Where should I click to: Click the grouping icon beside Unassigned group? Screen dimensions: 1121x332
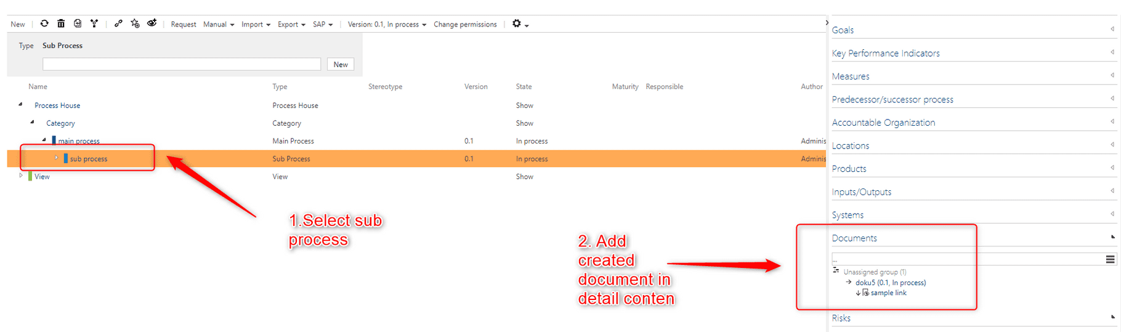[836, 271]
